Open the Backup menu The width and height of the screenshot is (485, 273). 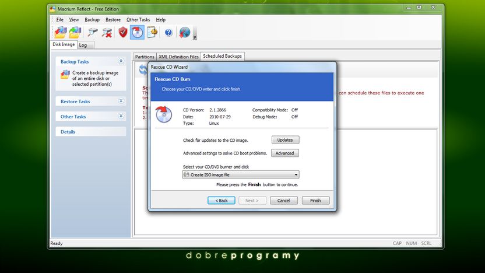click(x=92, y=19)
